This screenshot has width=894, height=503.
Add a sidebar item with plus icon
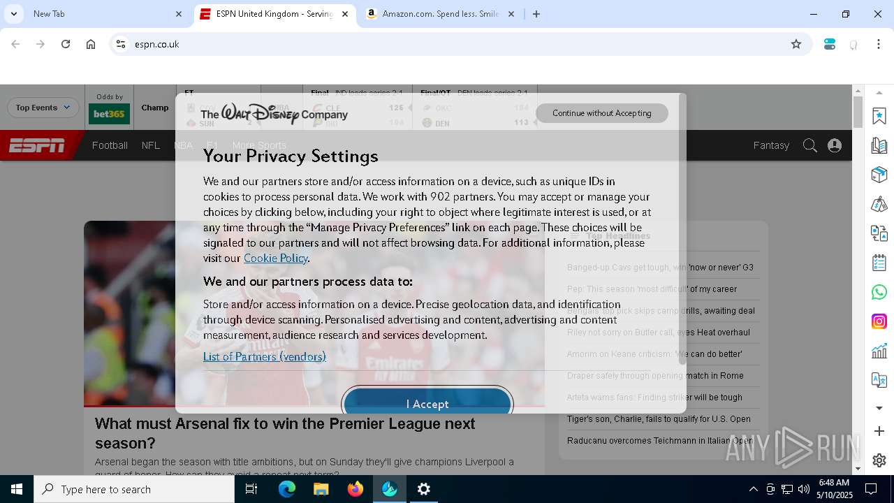coord(879,432)
